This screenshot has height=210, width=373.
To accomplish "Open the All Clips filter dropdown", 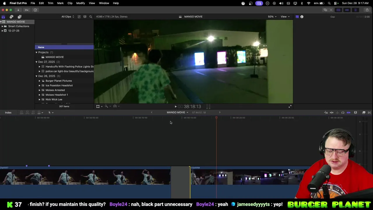I will click(68, 17).
